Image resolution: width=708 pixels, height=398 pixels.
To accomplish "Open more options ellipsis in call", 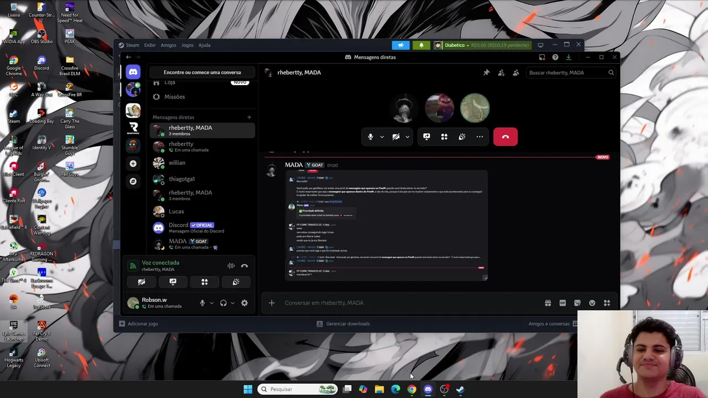I will 480,137.
